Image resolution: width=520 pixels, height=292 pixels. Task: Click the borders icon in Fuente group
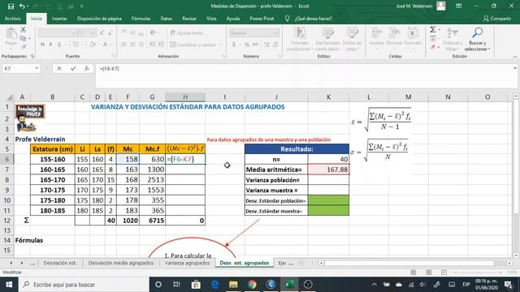pyautogui.click(x=76, y=45)
